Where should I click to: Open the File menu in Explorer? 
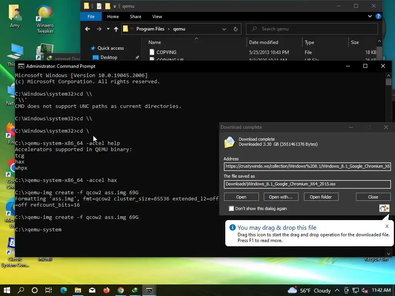(91, 17)
